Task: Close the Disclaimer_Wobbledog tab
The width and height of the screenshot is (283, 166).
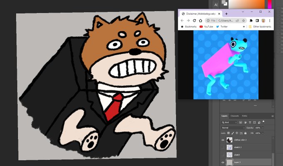Action: pos(219,14)
